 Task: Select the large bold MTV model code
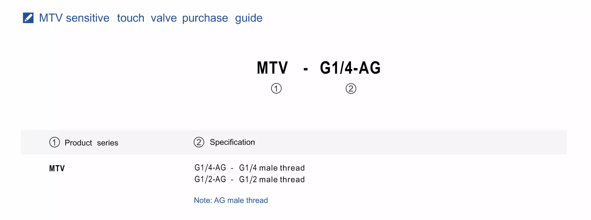pyautogui.click(x=272, y=68)
